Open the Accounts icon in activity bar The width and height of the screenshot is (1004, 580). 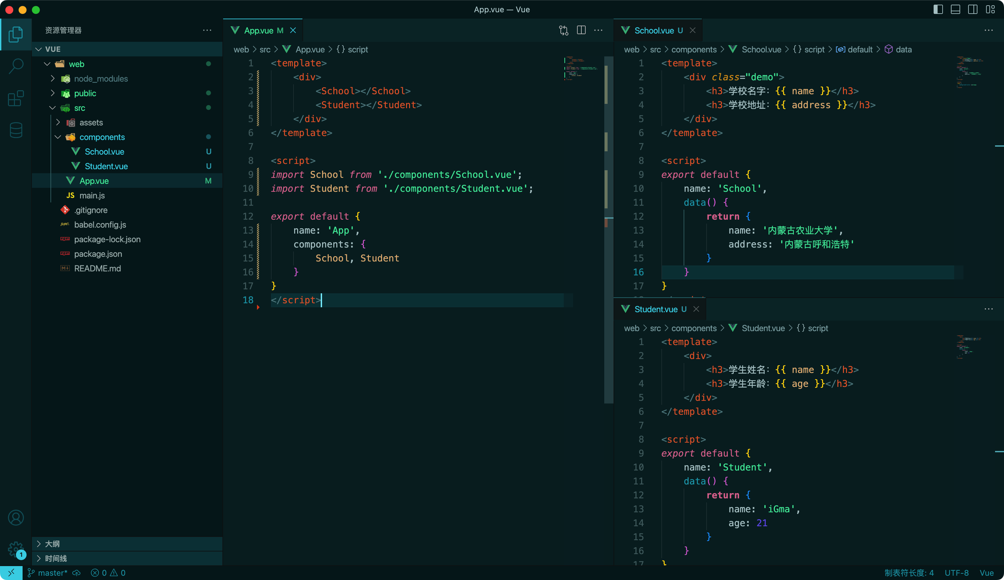point(16,518)
